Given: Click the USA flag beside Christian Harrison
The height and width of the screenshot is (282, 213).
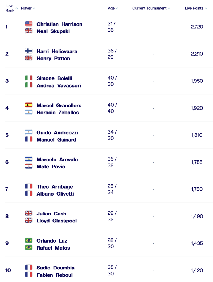Looking at the screenshot, I should pos(29,24).
